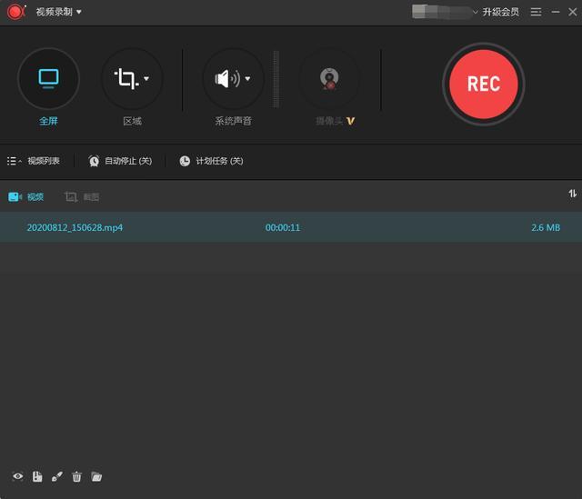Edit video with the pen icon
Viewport: 582px width, 499px height.
(x=57, y=476)
